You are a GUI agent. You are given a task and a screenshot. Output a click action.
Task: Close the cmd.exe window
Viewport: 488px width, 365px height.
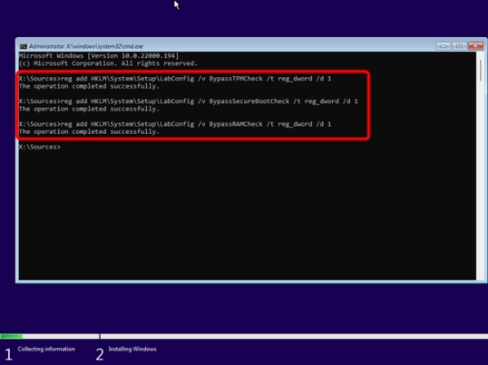[475, 46]
